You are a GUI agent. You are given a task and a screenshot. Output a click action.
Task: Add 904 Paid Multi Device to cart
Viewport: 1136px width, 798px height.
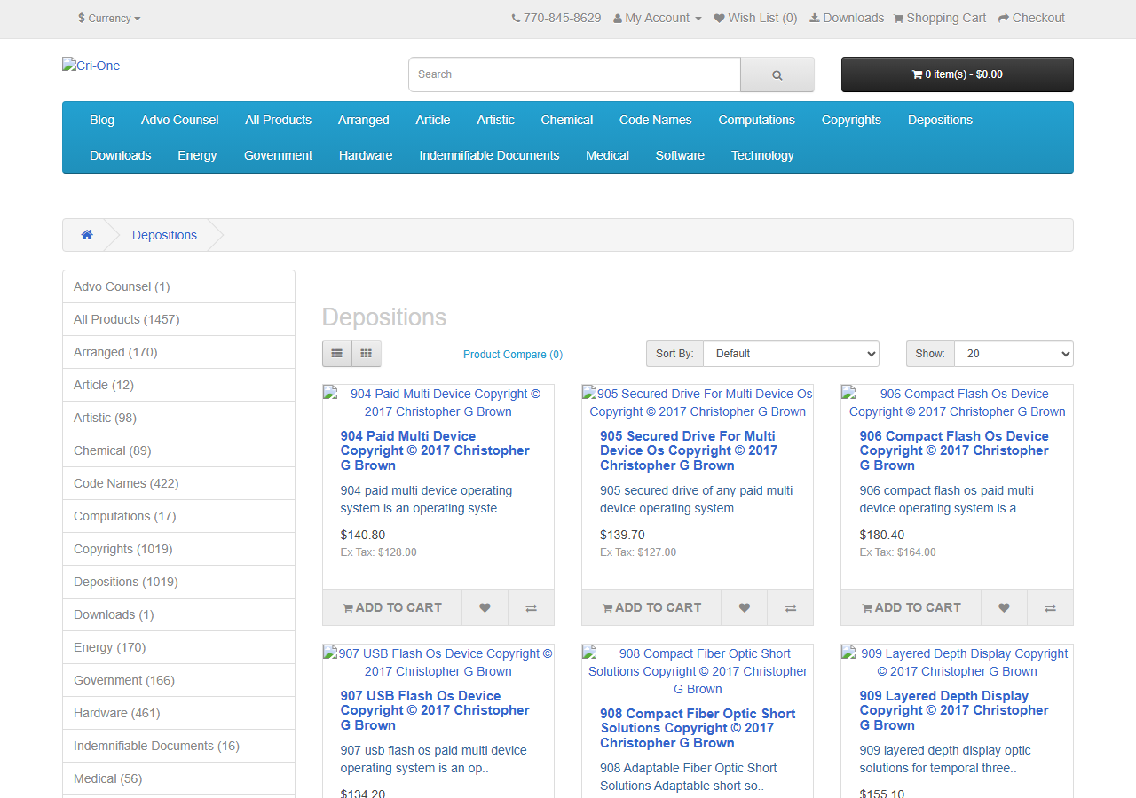click(392, 607)
